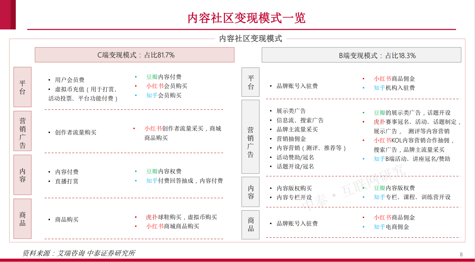Click the gray 营销广告 category label

251,137
